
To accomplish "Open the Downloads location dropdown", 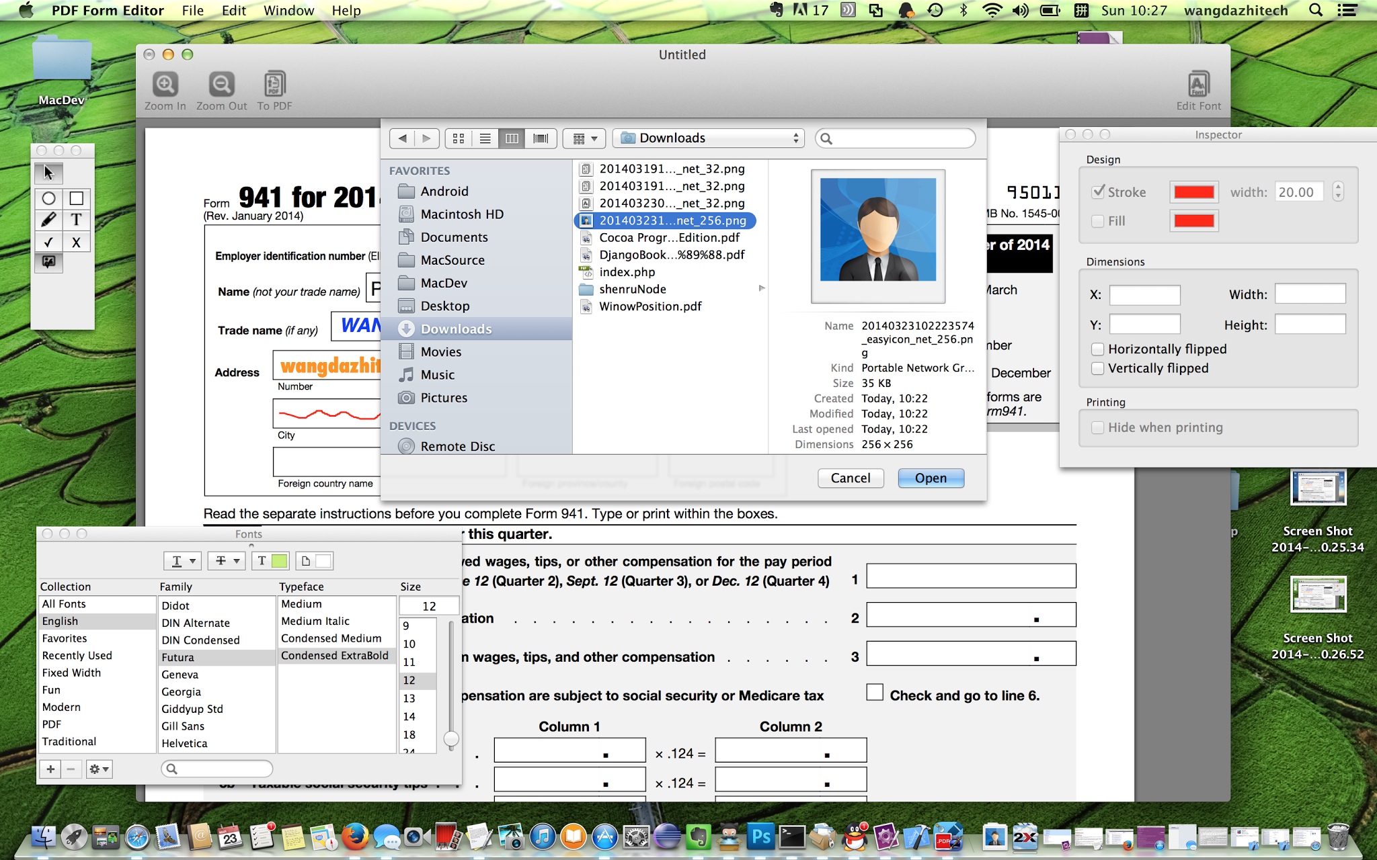I will click(707, 138).
